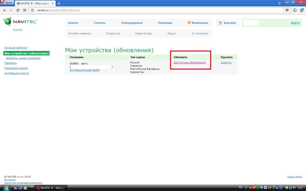Open О компании submenu item

[x=200, y=33]
